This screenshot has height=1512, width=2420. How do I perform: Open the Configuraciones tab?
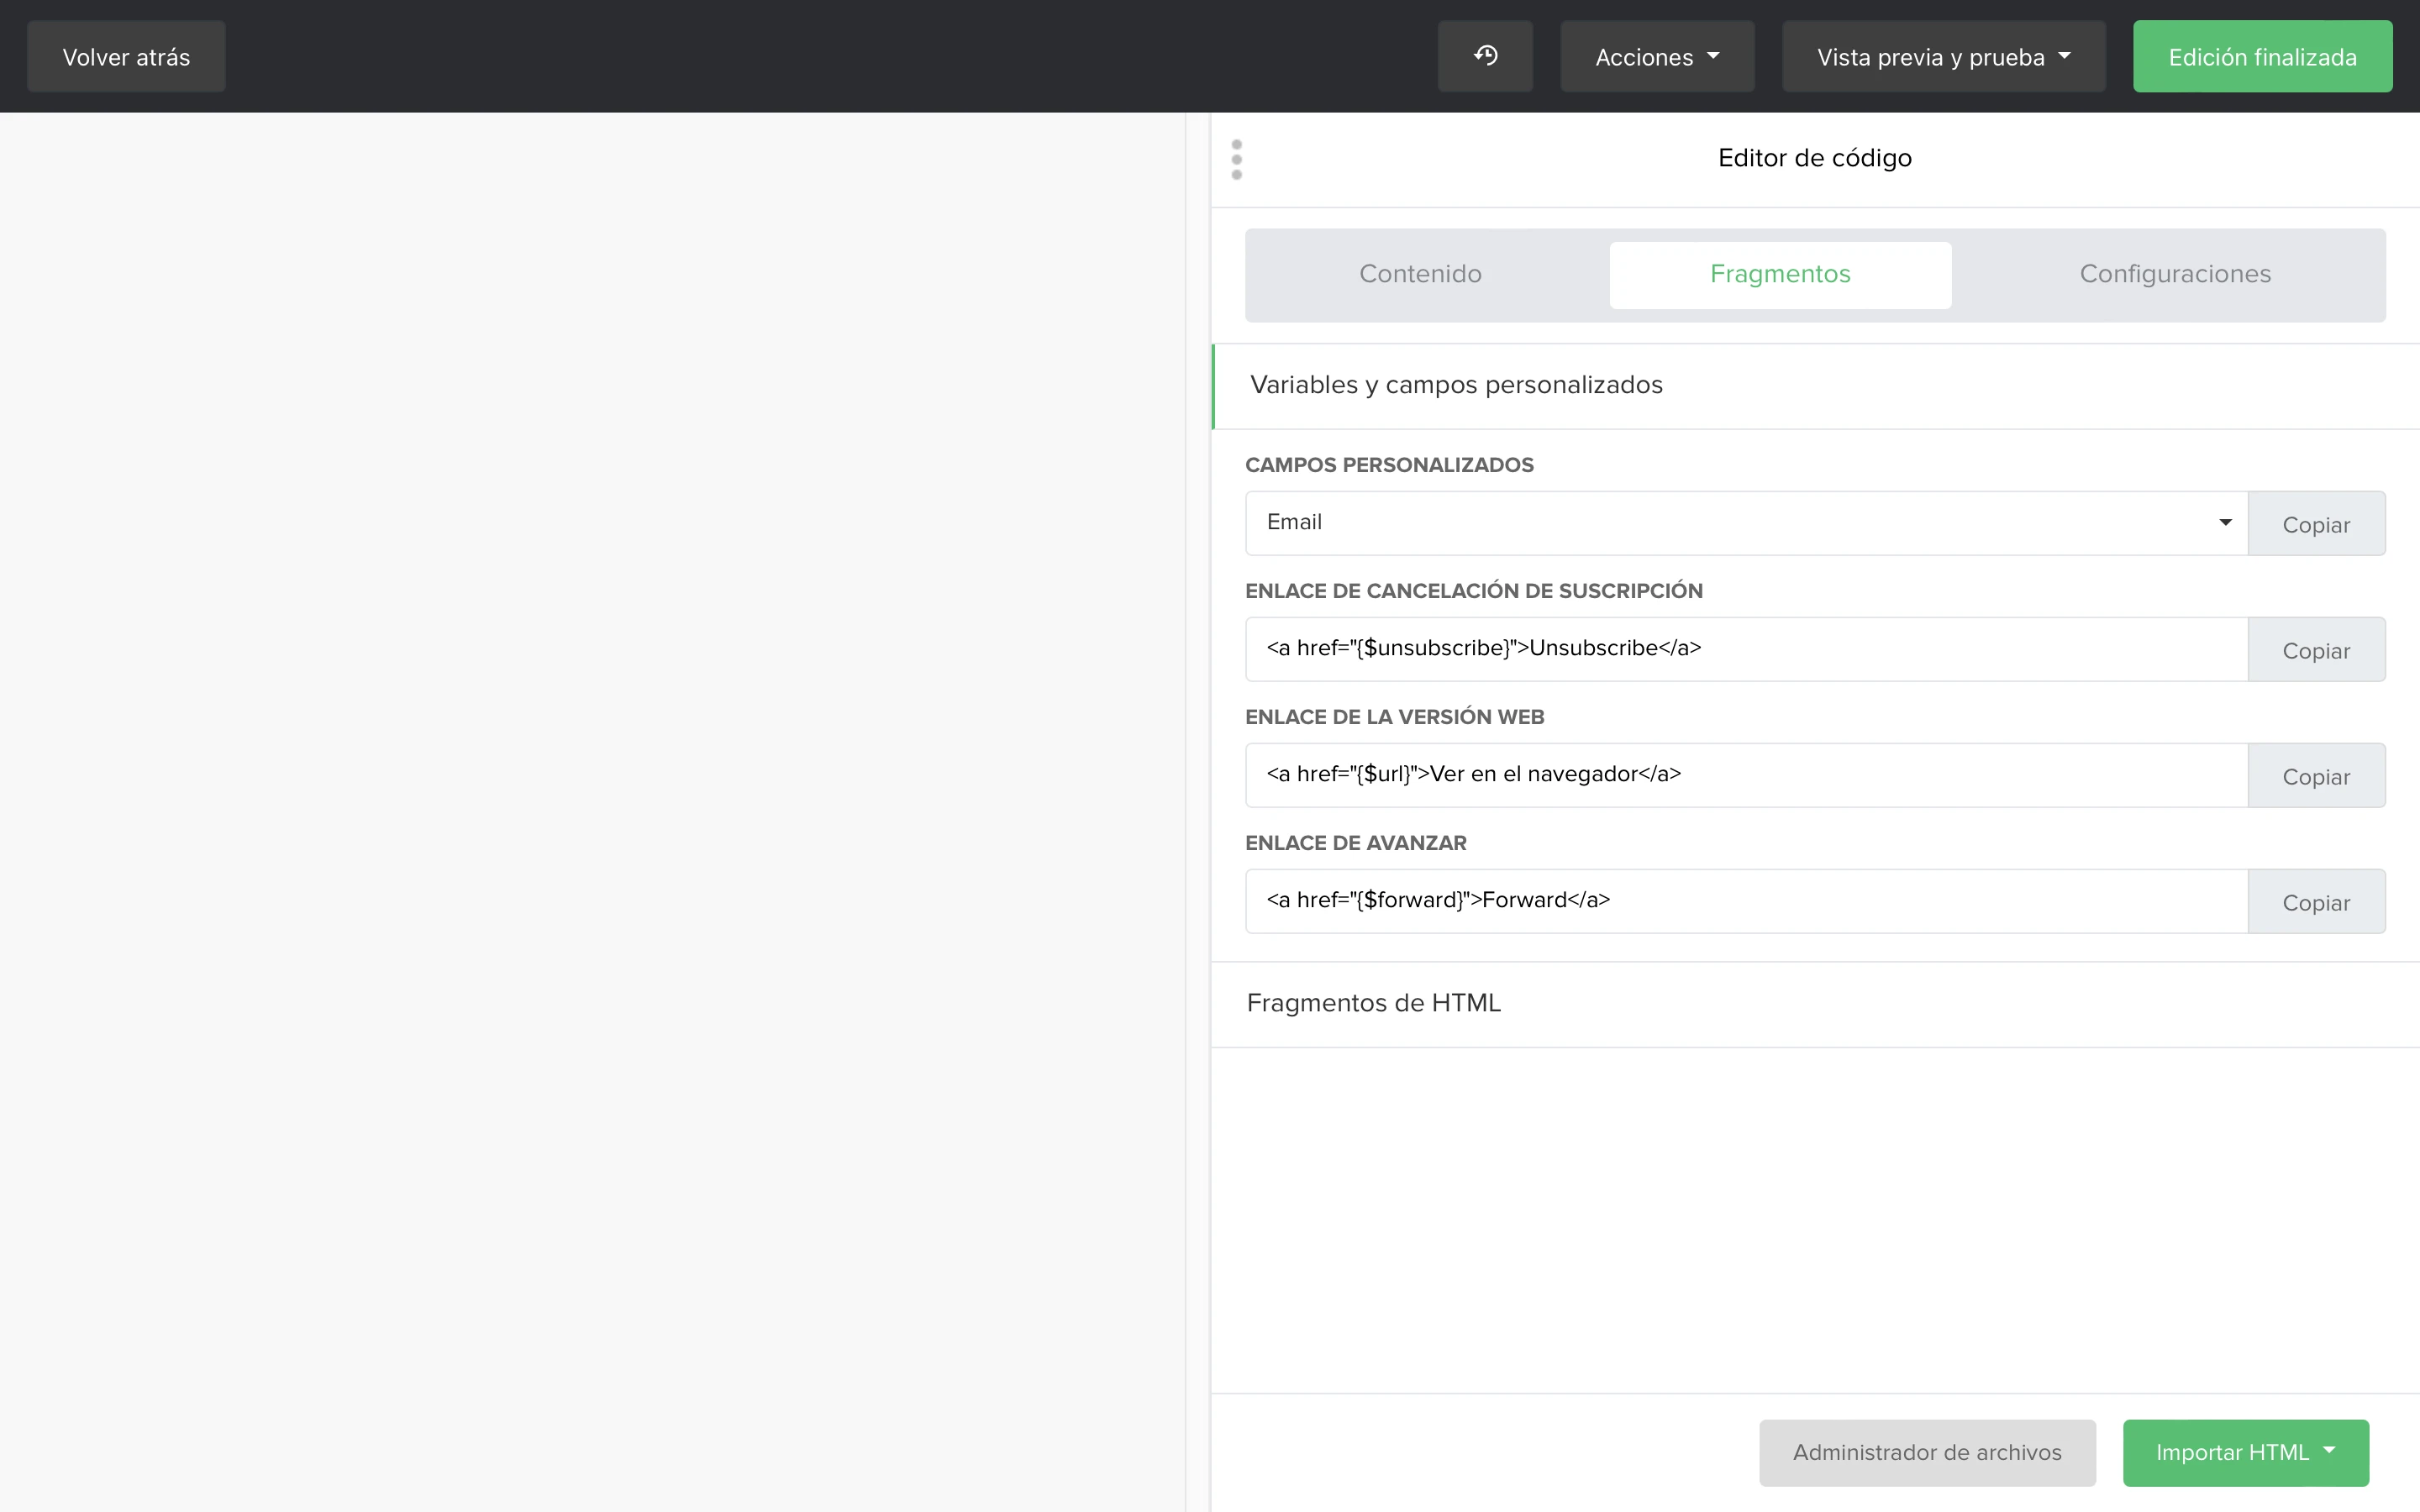2174,274
